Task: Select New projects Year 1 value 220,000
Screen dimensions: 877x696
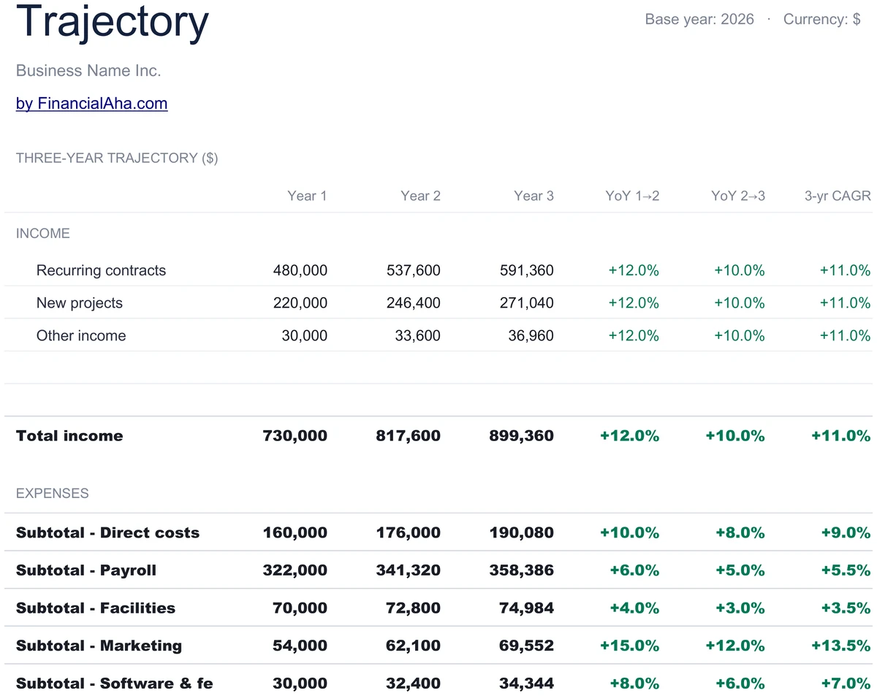Action: (x=300, y=303)
